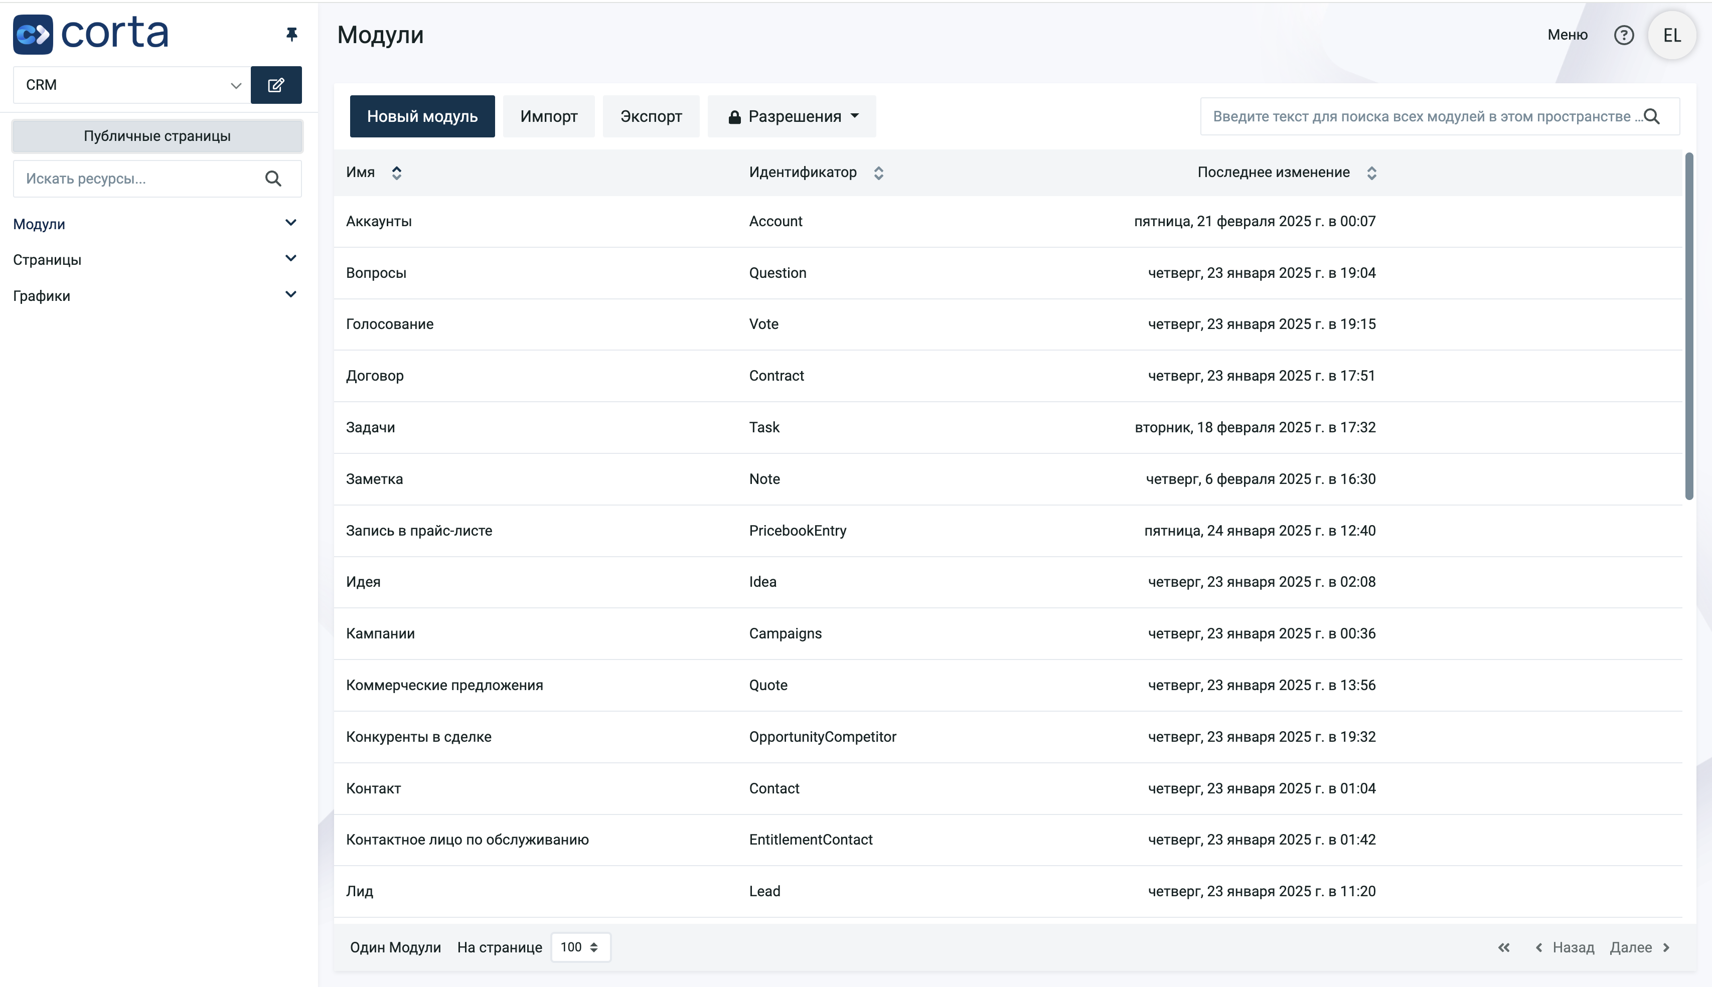Go to next page with Далее
Image resolution: width=1712 pixels, height=987 pixels.
pyautogui.click(x=1639, y=947)
